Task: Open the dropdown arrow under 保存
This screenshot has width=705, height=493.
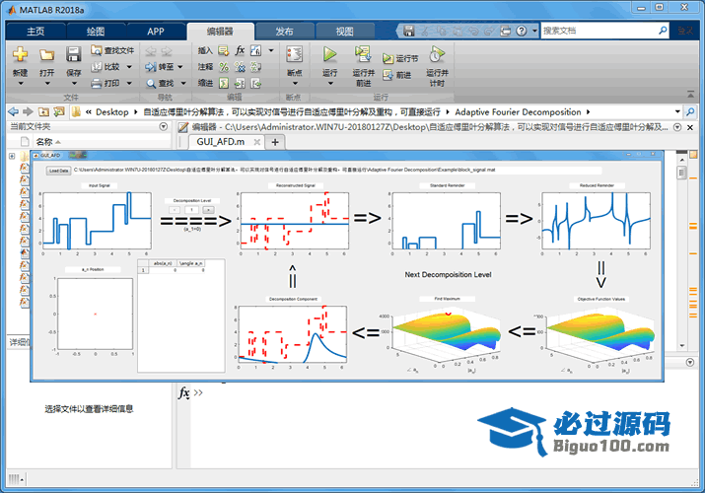Action: coord(74,84)
